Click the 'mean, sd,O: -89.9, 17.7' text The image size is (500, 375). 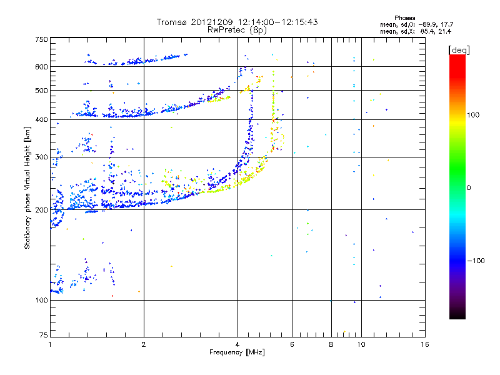[416, 24]
